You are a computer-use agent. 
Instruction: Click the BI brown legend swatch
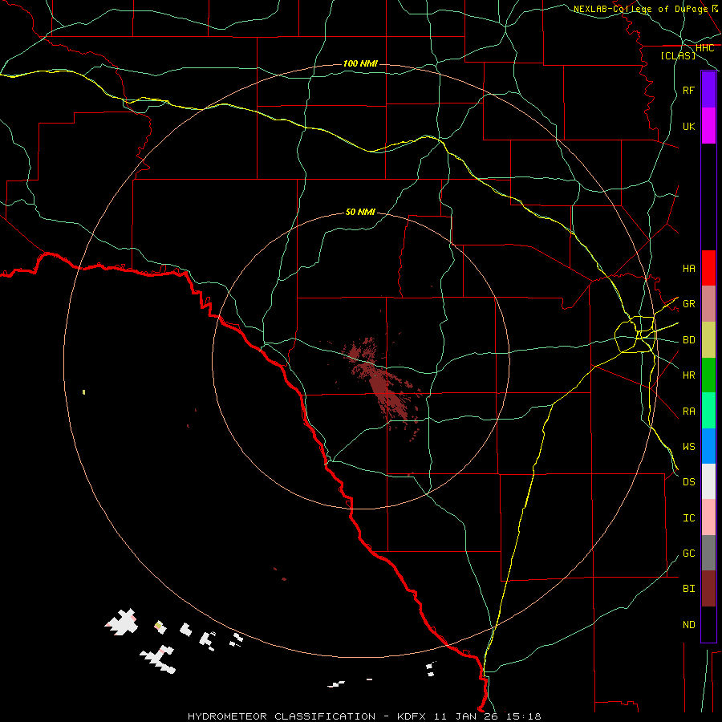708,589
